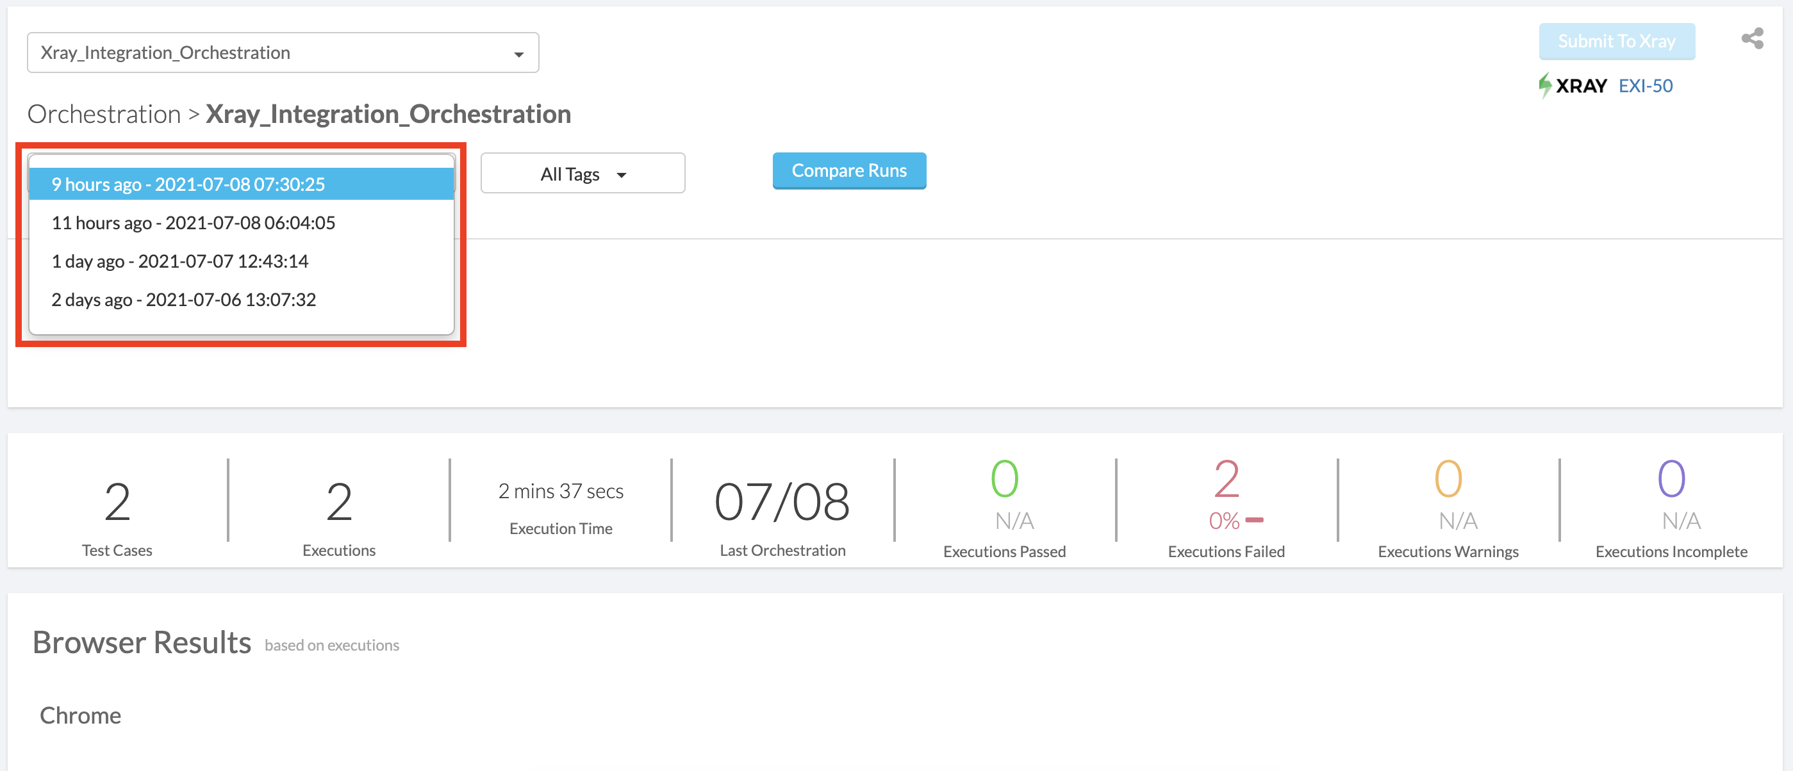
Task: Click the breadcrumb title Xray_Integration_Orchestration
Action: 388,113
